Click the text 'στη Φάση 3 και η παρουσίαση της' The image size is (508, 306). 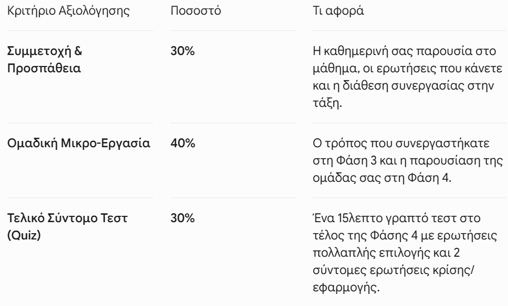(408, 160)
